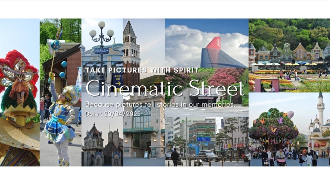Select the dark gothic castle photo
This screenshot has height=185, width=330.
point(102,129)
